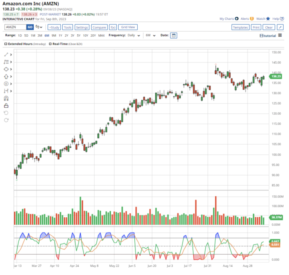Open the tutorial link
This screenshot has width=289, height=275.
coord(268,36)
